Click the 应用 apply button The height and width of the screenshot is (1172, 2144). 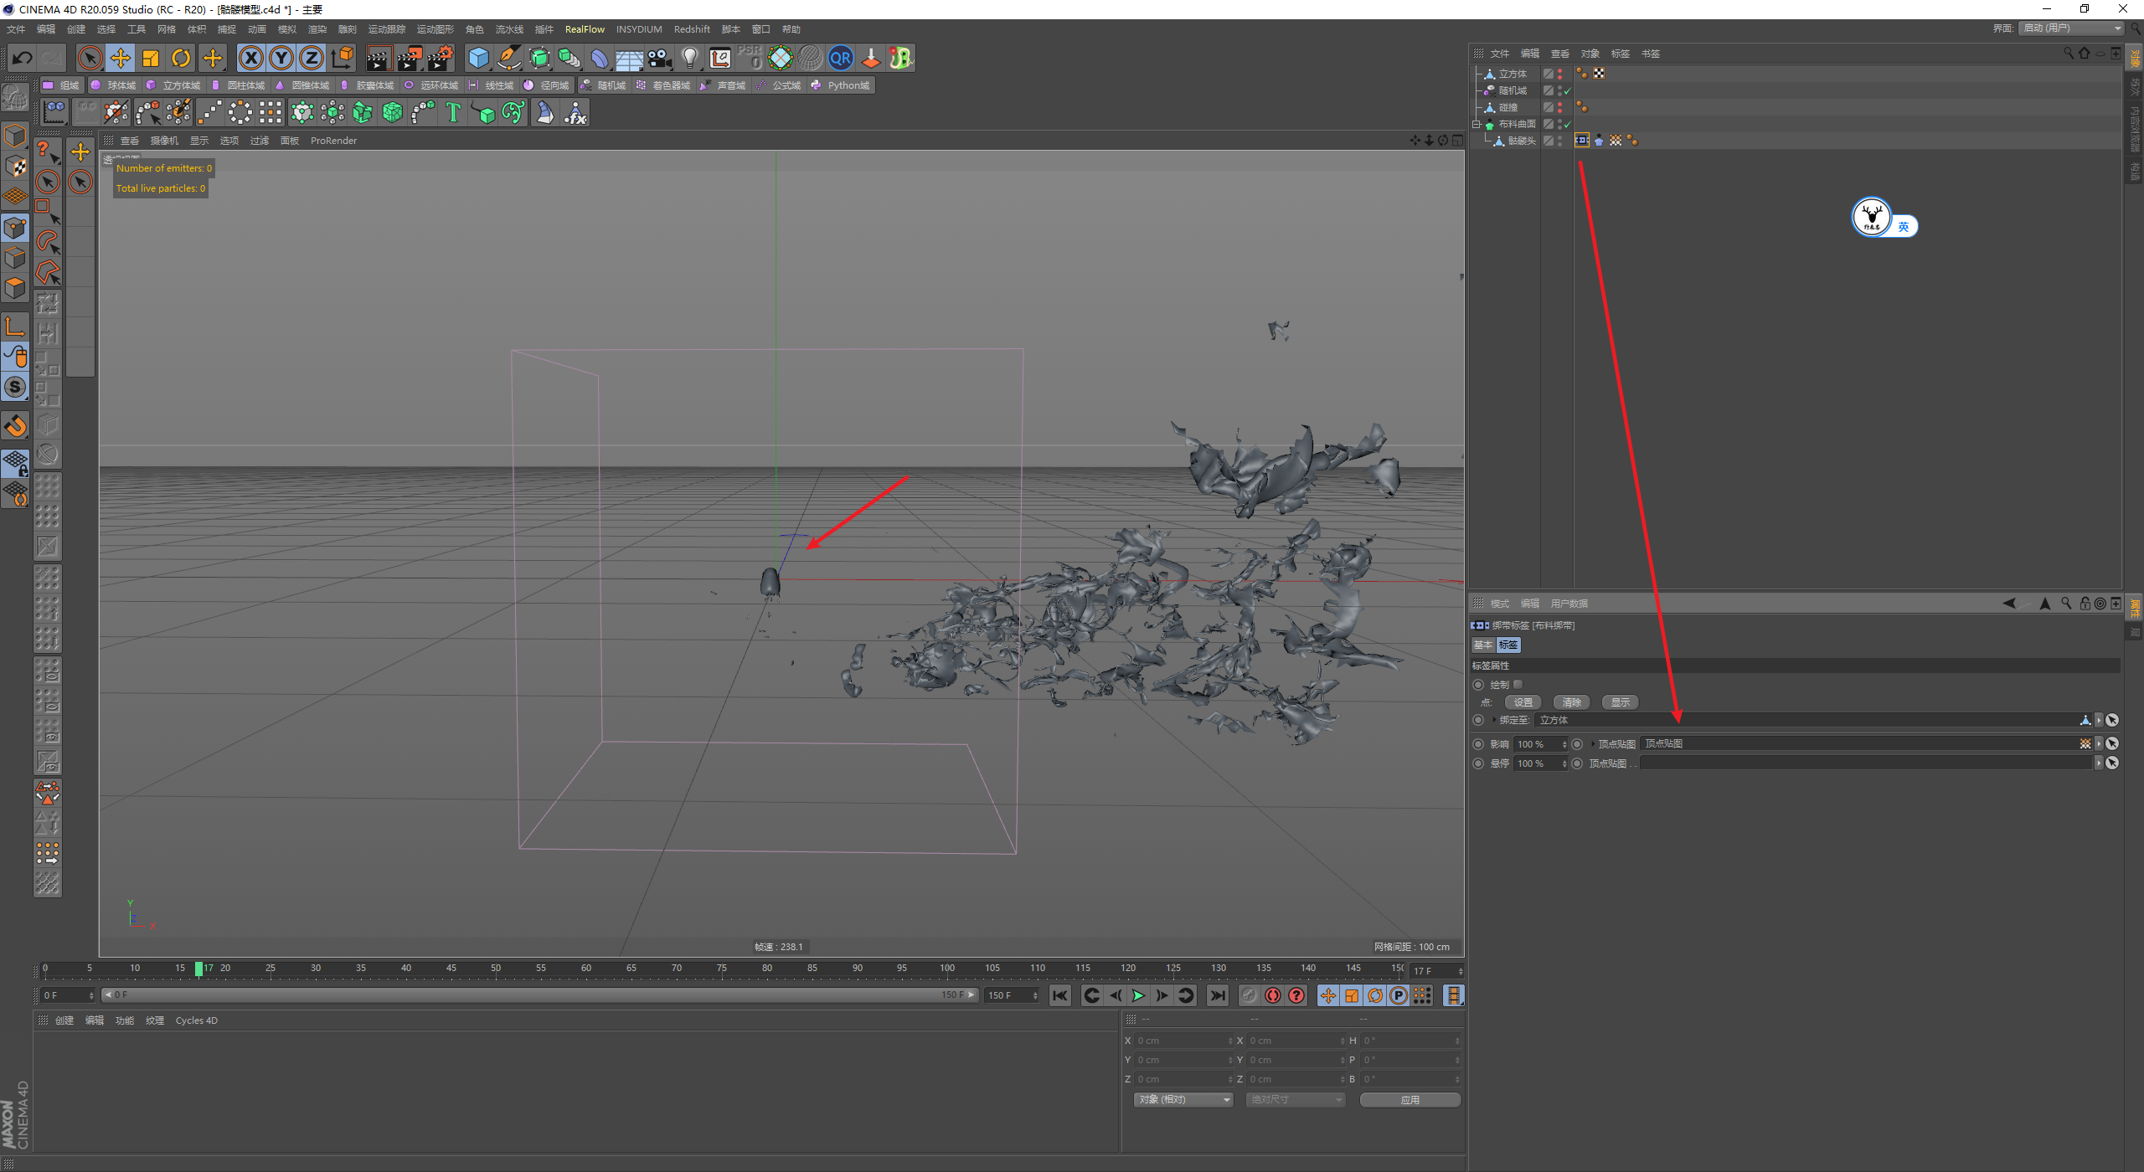(x=1410, y=1099)
